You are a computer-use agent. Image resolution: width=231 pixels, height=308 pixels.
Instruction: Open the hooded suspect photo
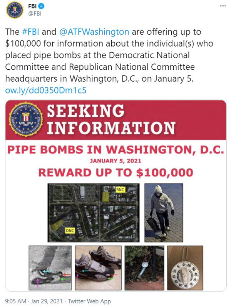point(164,213)
